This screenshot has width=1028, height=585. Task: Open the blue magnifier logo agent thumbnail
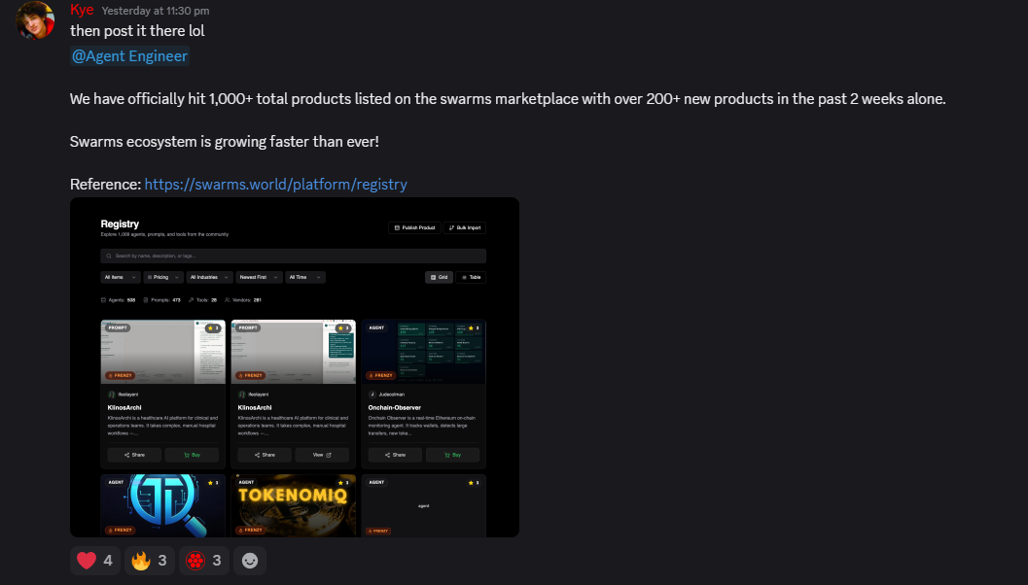[x=163, y=505]
